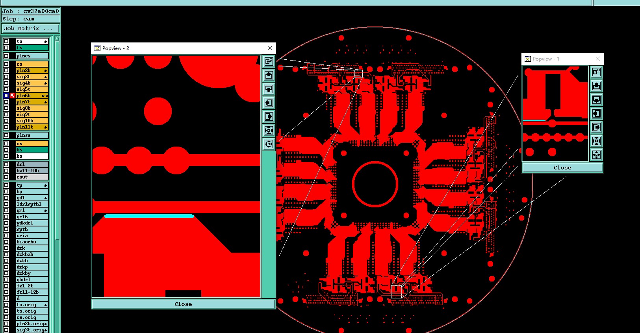
Task: Toggle the checkbox for layer ts
Action: coord(6,48)
